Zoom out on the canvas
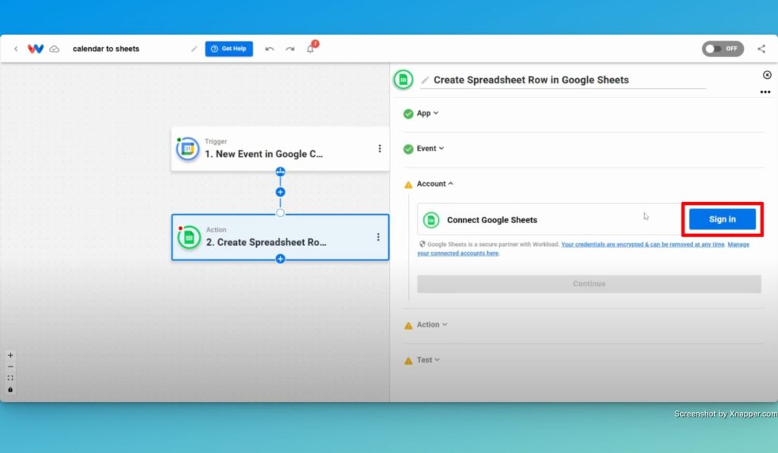Image resolution: width=778 pixels, height=453 pixels. point(11,366)
